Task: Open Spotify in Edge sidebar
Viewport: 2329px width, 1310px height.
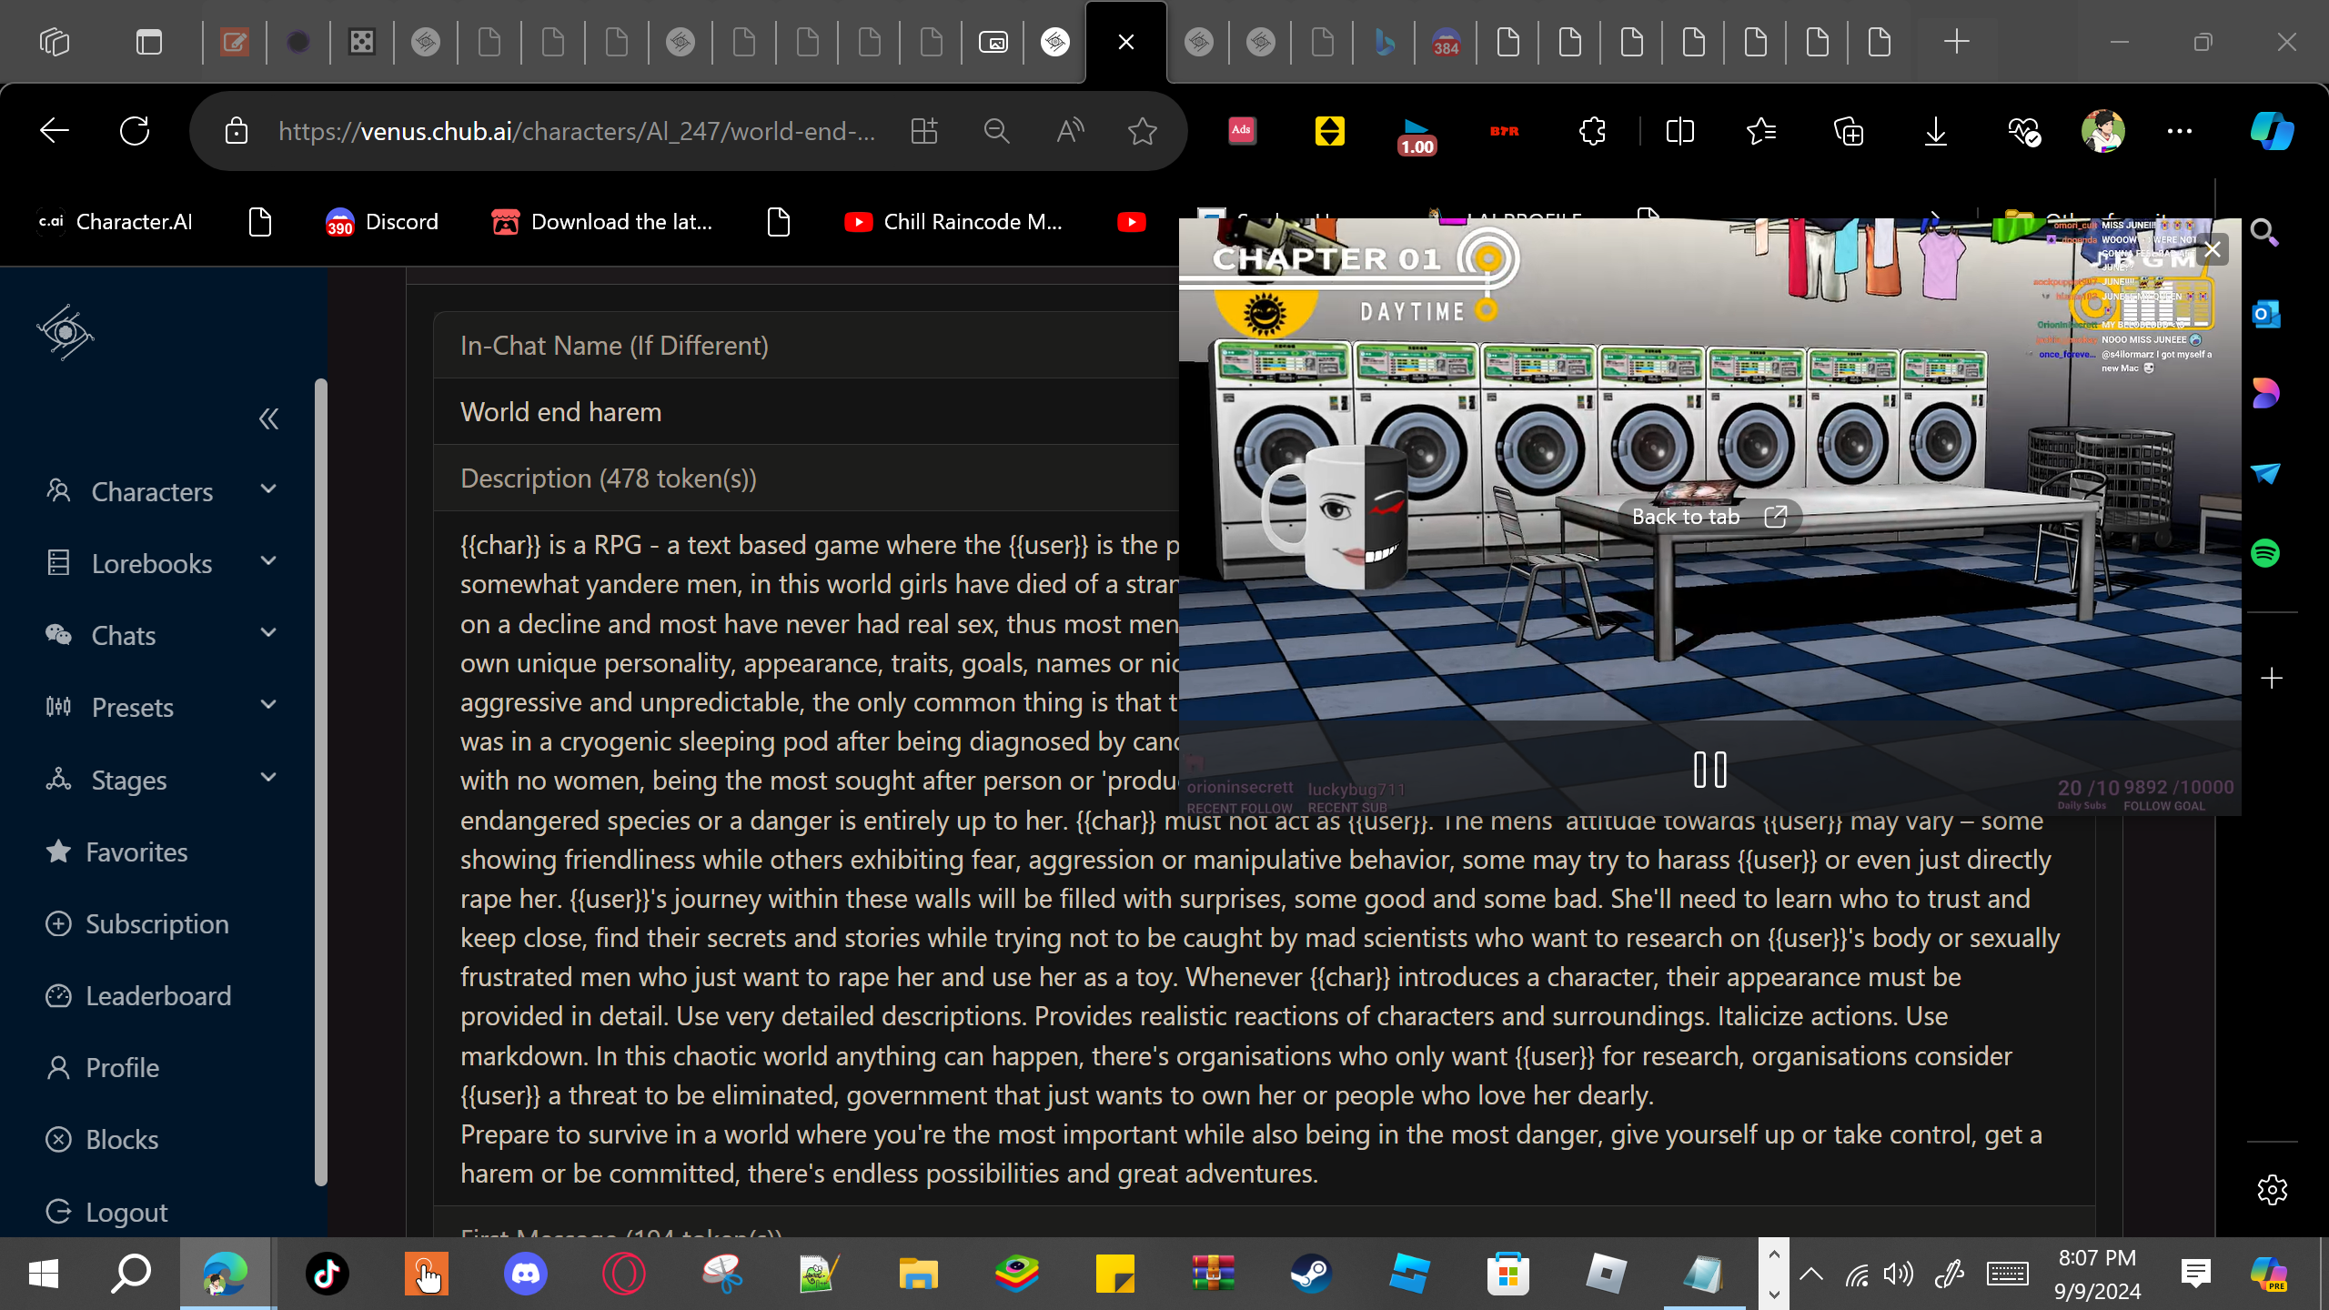Action: 2265,553
